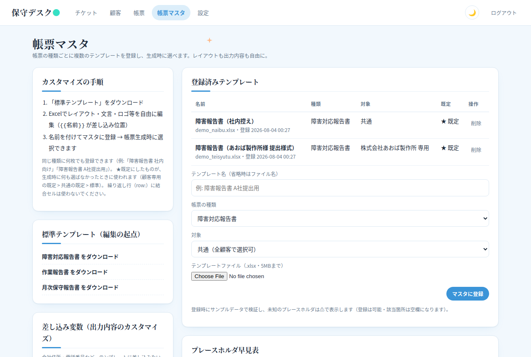
Task: Click the 保守デスク logo
Action: tap(36, 12)
